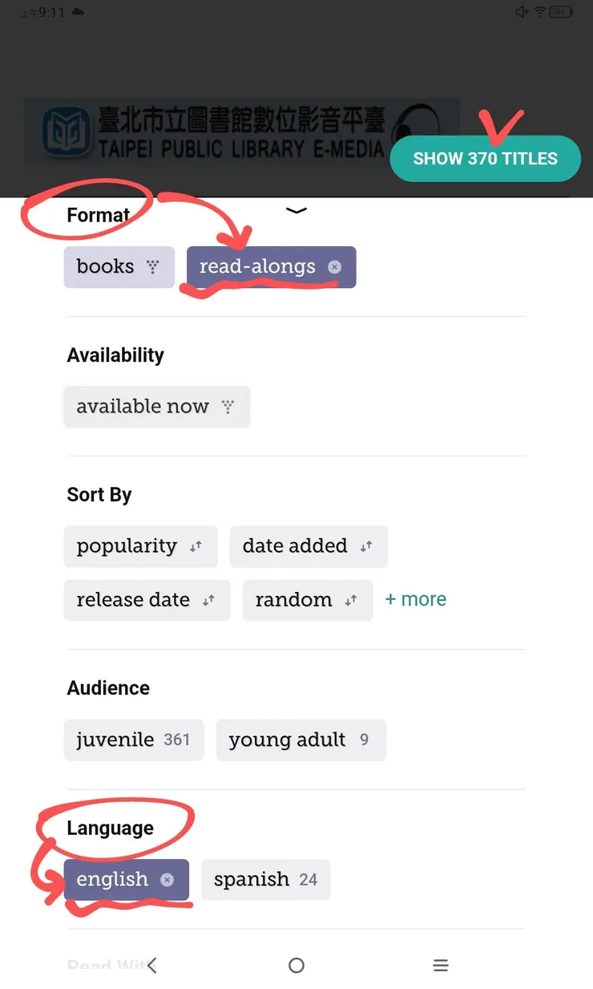Open books format filter options icon
Image resolution: width=593 pixels, height=989 pixels.
(153, 267)
